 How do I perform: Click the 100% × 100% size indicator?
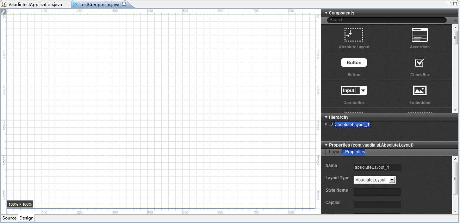click(x=20, y=204)
